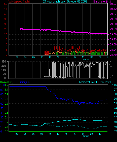Select the red windspeed value 45
The image size is (117, 142).
click(x=6, y=9)
